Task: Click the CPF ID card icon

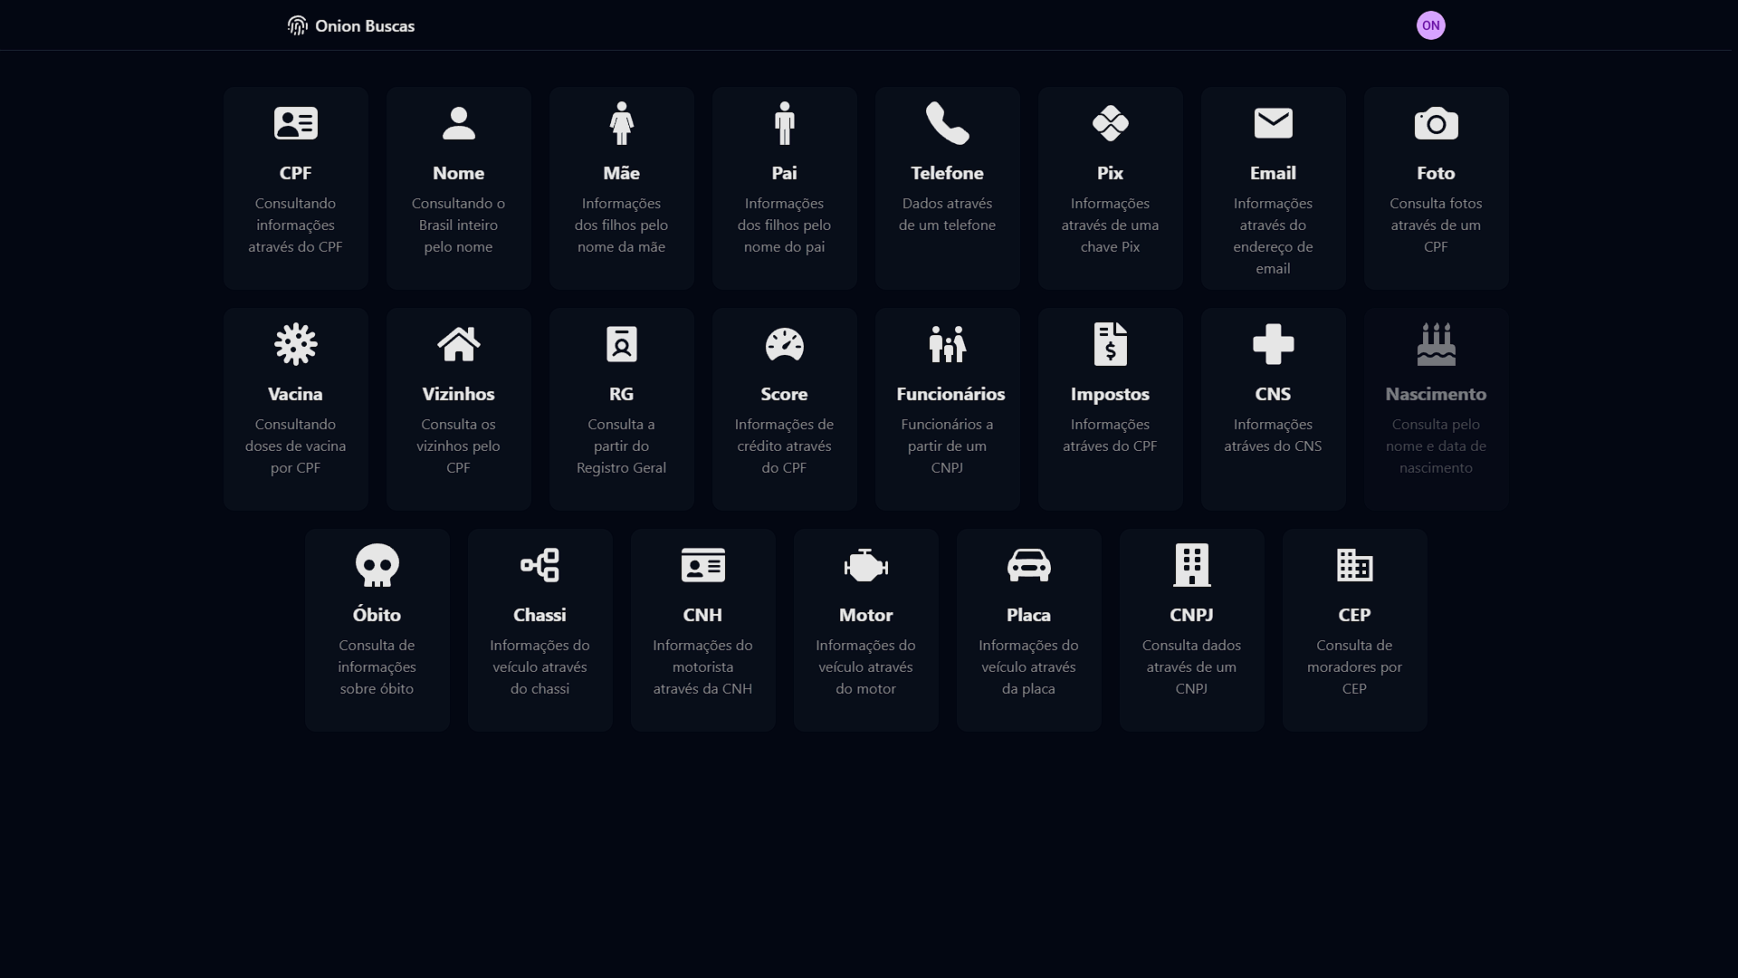Action: (296, 123)
